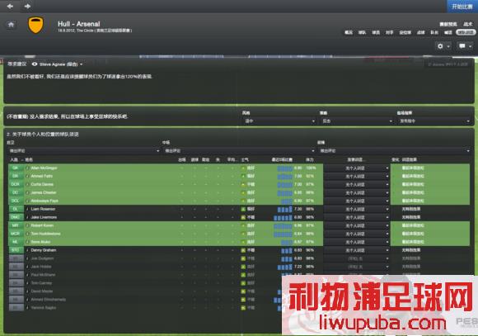Open player Jake Livermore's name link
This screenshot has width=478, height=336.
44,217
